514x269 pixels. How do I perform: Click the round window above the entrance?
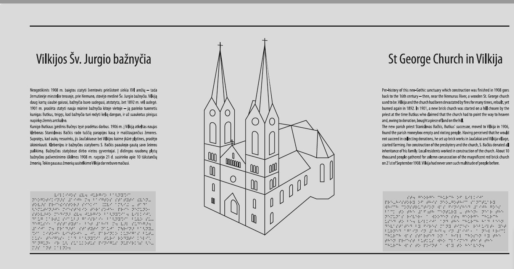(x=233, y=179)
